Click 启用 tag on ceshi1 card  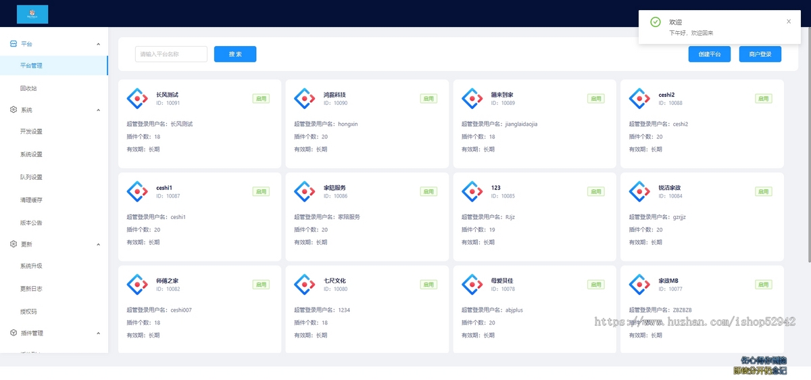261,192
